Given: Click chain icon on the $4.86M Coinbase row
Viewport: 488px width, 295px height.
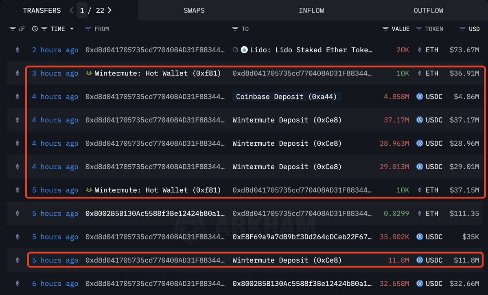Looking at the screenshot, I should 18,97.
